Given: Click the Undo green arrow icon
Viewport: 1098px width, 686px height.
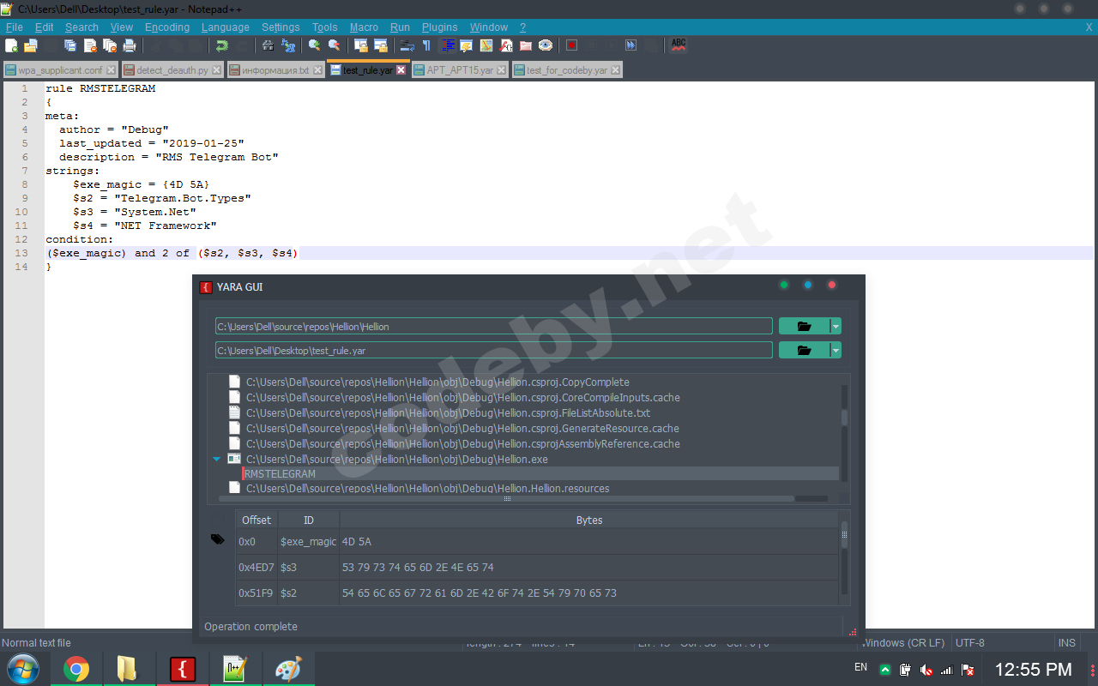Looking at the screenshot, I should click(x=222, y=45).
